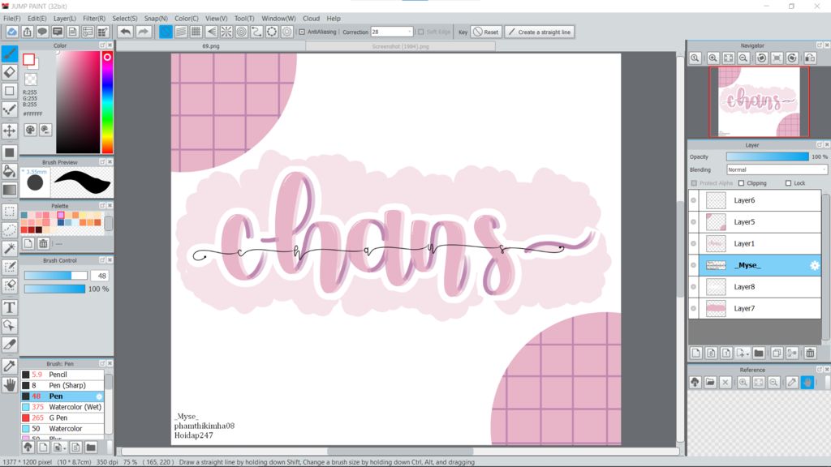
Task: Select the Bucket fill tool
Action: [x=10, y=171]
